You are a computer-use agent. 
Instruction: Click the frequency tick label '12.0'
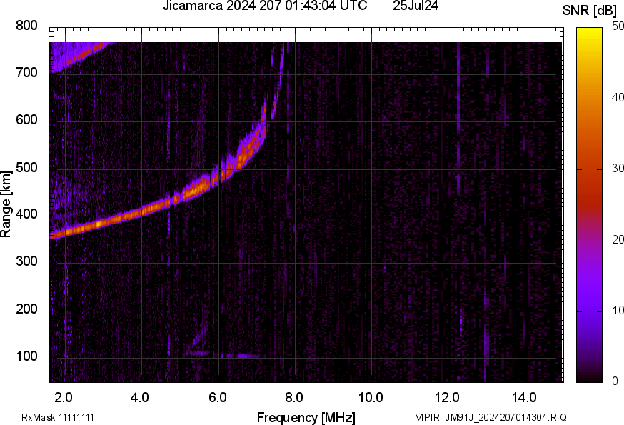click(x=448, y=398)
